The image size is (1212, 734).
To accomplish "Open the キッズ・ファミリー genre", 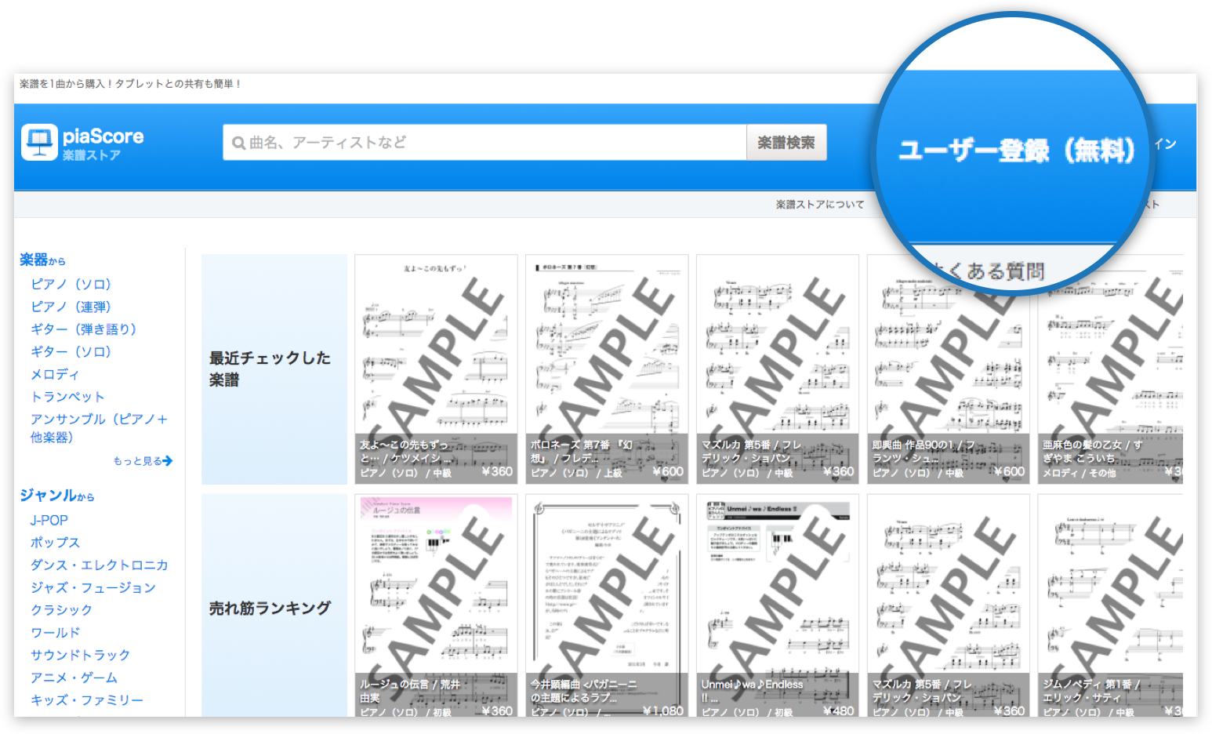I will [87, 699].
